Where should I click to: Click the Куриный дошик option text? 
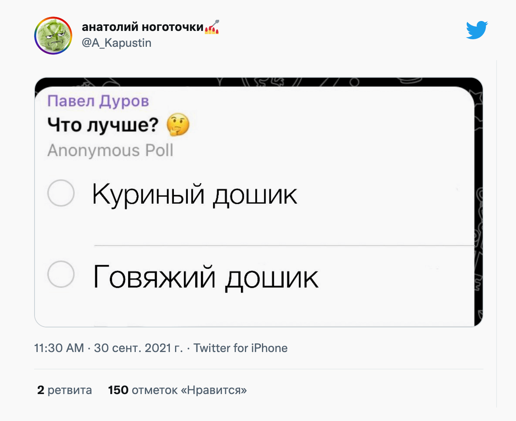click(x=194, y=195)
